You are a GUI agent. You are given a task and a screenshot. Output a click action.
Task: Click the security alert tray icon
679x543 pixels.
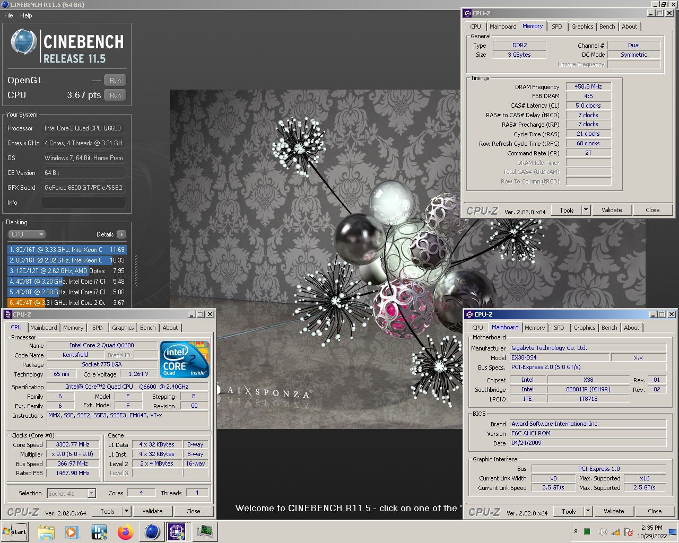(629, 532)
